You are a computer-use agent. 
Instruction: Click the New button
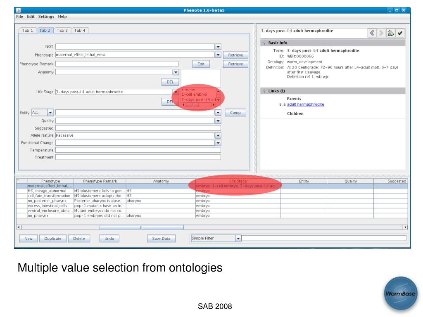[x=29, y=239]
